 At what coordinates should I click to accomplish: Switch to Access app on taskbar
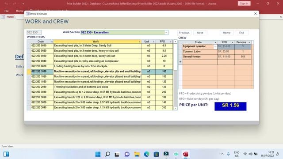click(186, 154)
